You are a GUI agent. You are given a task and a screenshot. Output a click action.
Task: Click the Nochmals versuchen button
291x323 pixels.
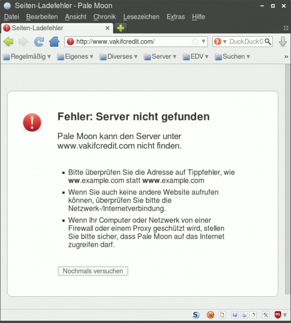93,271
